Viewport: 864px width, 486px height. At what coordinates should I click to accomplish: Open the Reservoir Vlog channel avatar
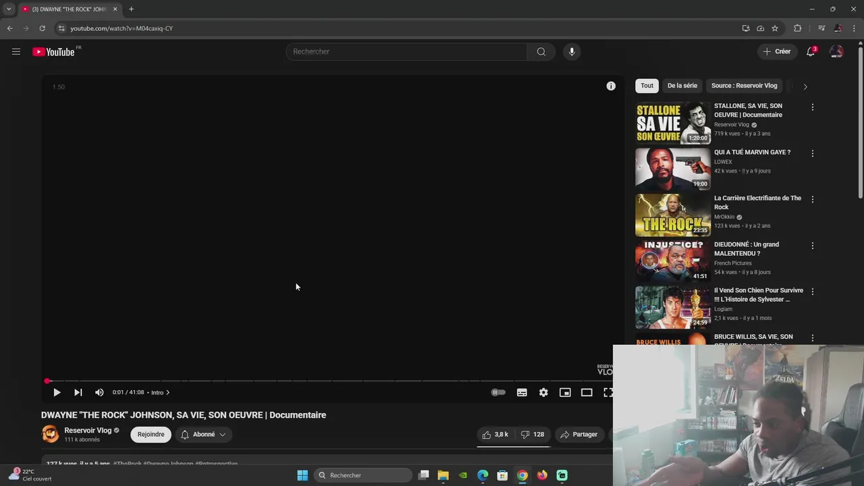point(51,434)
